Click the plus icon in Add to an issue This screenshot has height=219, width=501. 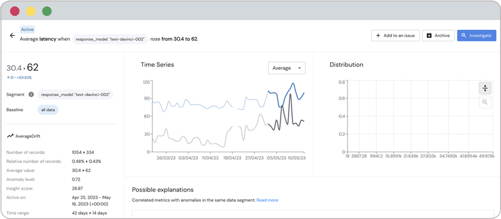[x=378, y=36]
